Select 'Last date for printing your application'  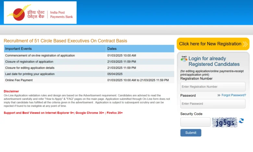coord(30,74)
